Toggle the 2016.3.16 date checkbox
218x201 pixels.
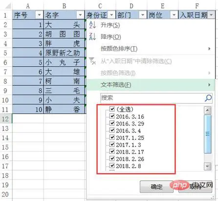(112, 116)
